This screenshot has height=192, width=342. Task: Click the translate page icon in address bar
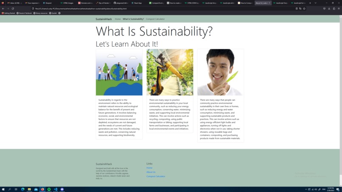[300, 9]
